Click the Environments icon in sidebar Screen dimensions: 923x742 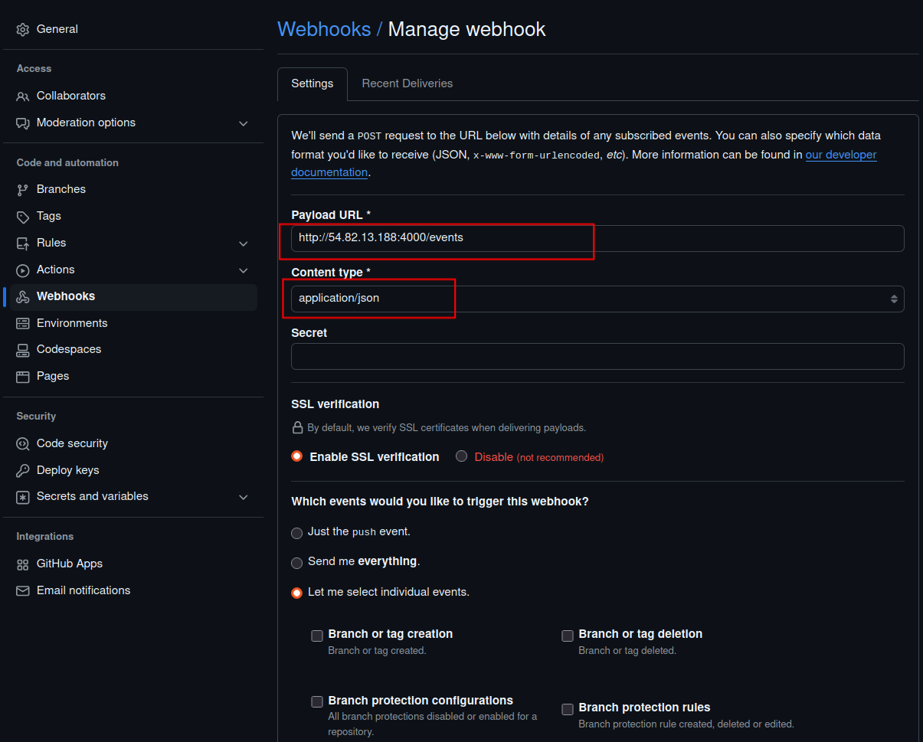[x=23, y=323]
